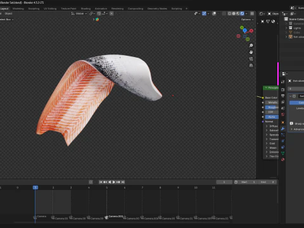Screen dimensions: 304x228
Task: Open the Object menu in viewport header
Action: [8, 13]
